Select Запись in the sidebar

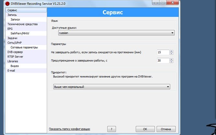[x=12, y=15]
